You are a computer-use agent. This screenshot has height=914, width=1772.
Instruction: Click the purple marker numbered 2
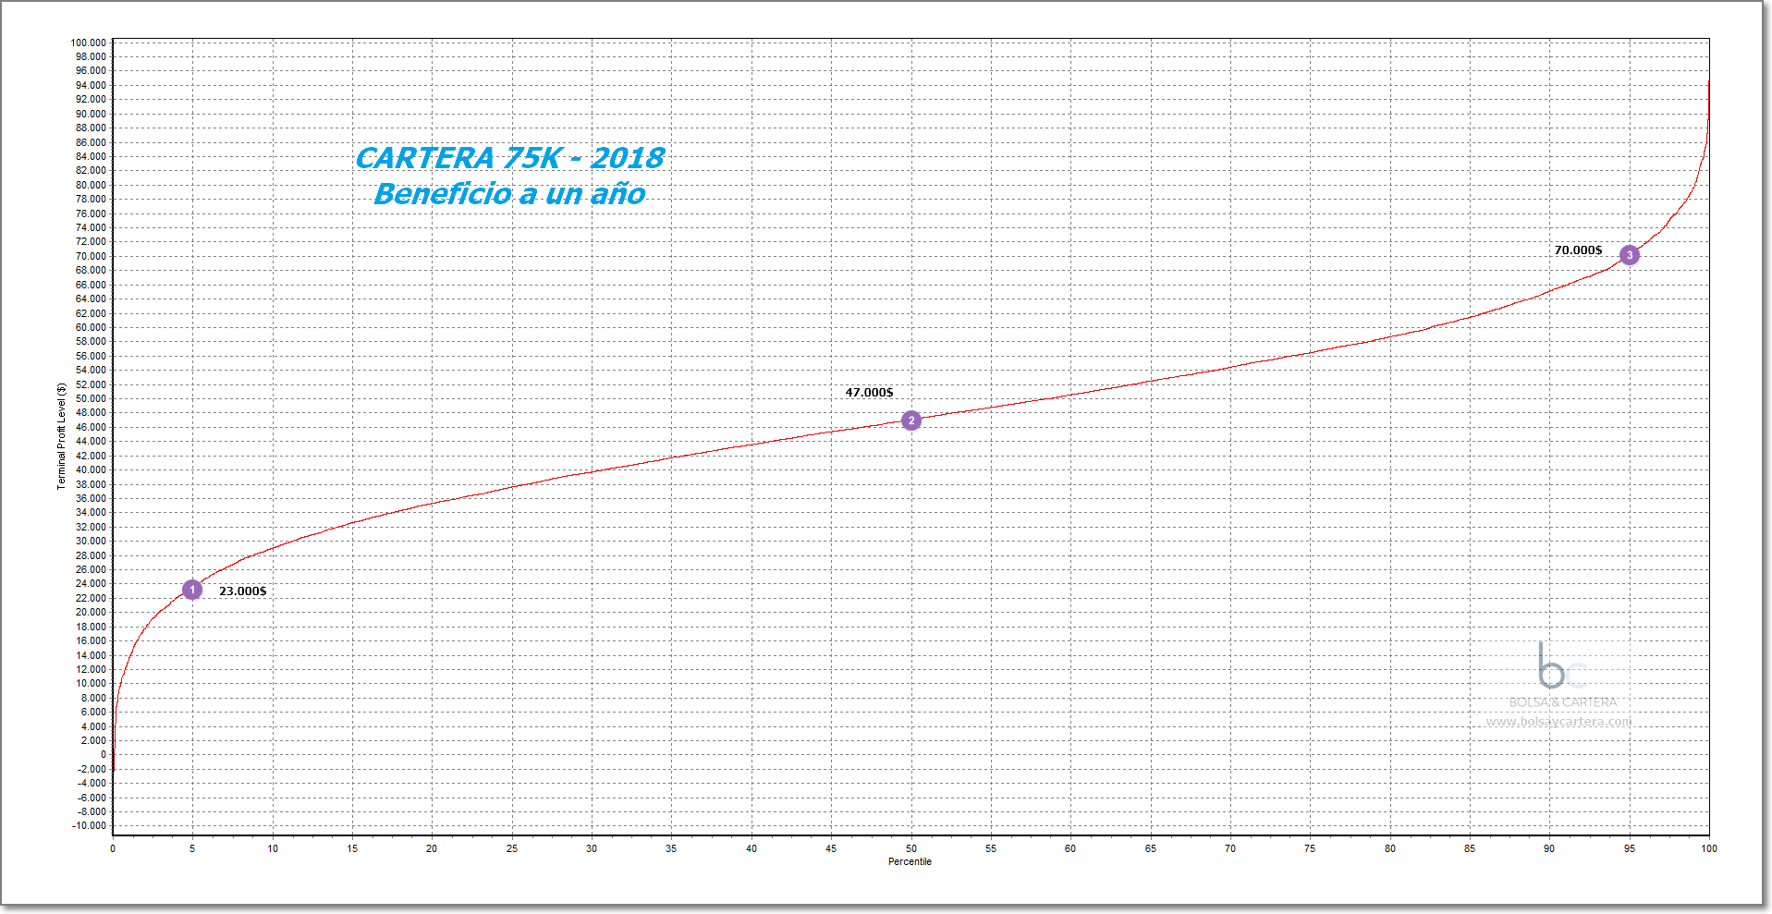click(x=911, y=420)
